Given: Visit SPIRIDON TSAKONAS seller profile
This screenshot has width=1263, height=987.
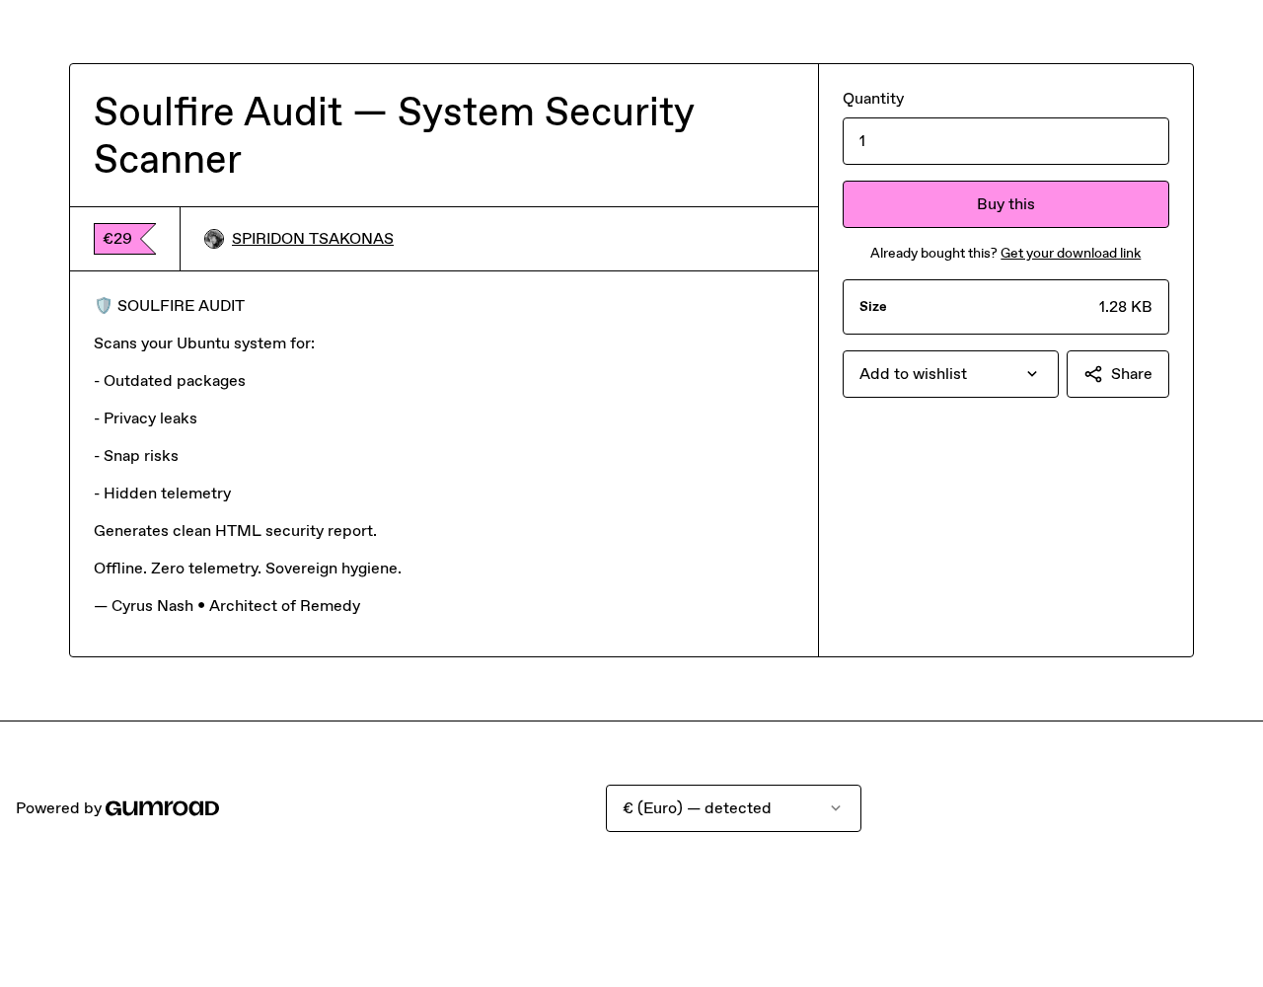Looking at the screenshot, I should click(x=313, y=239).
